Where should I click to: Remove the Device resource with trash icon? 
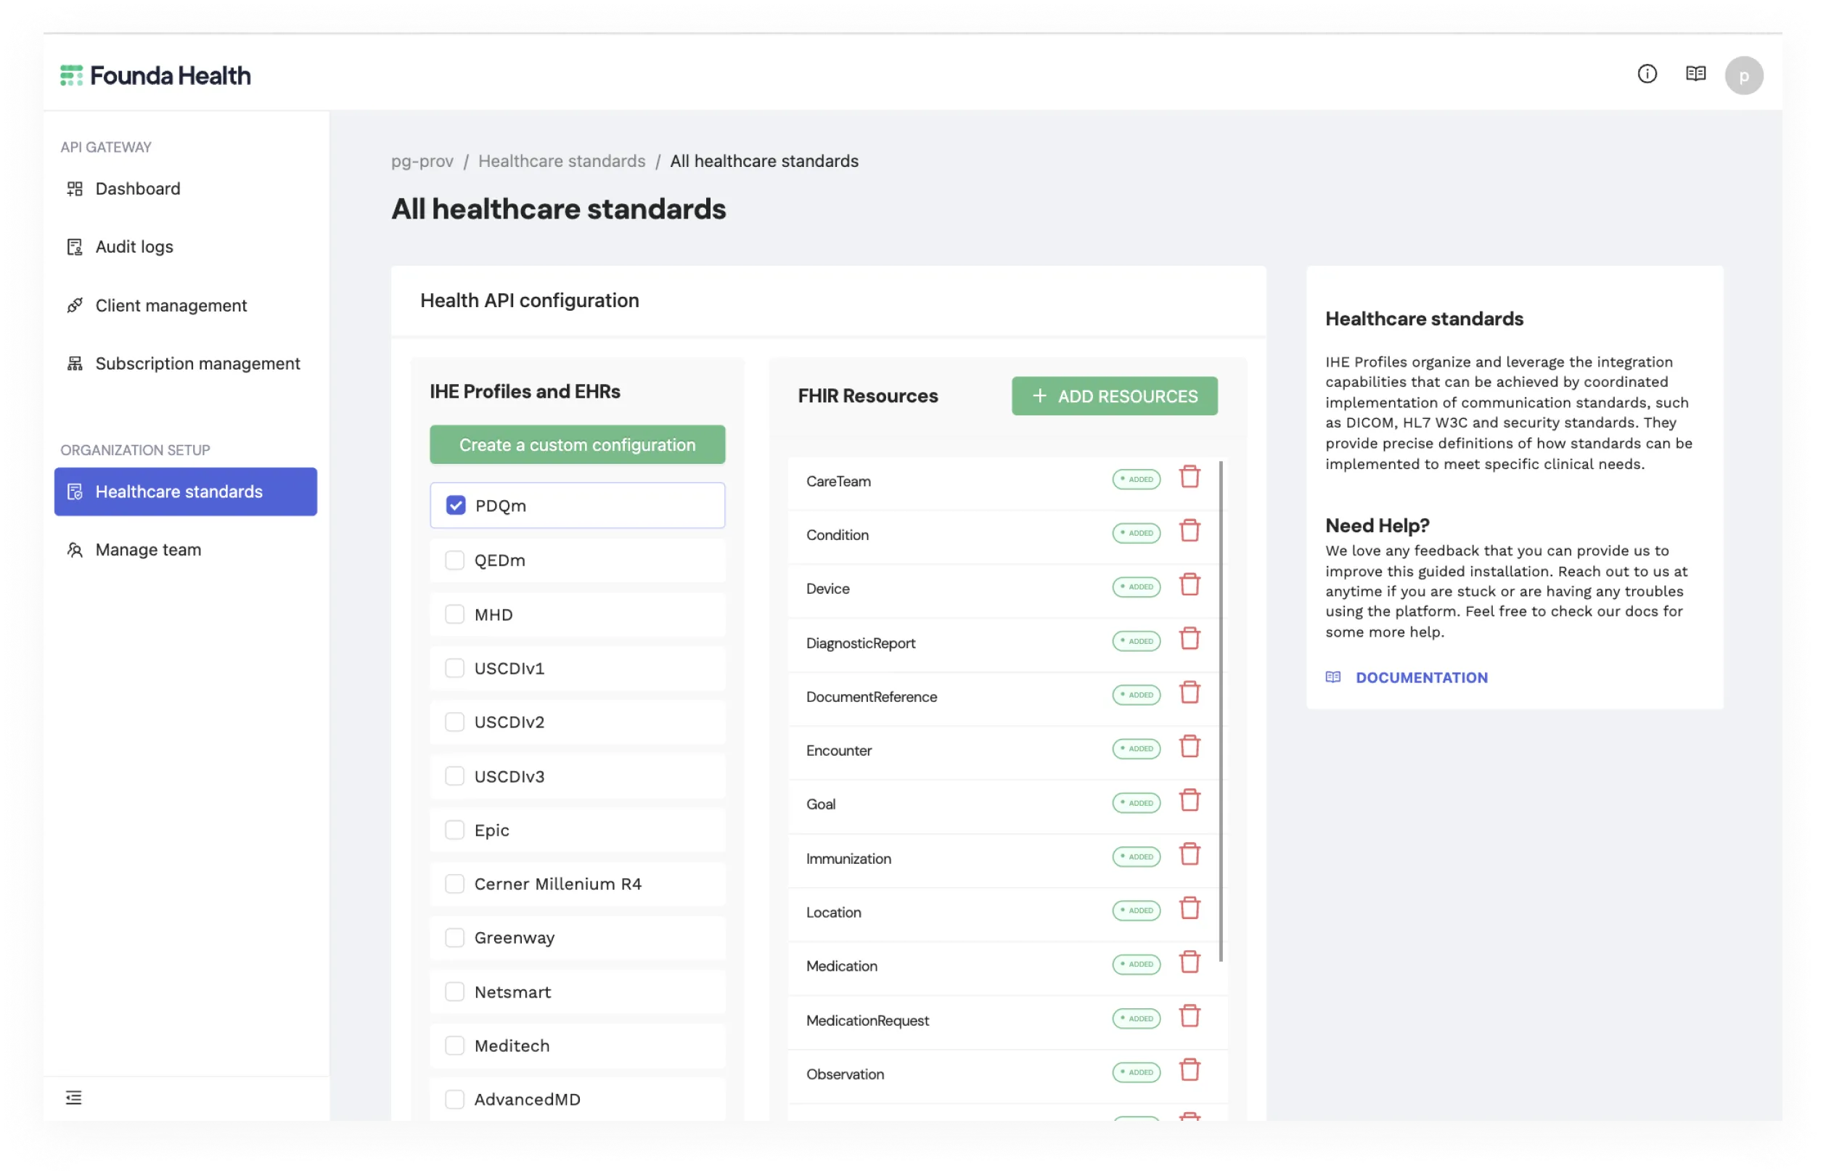click(1190, 585)
